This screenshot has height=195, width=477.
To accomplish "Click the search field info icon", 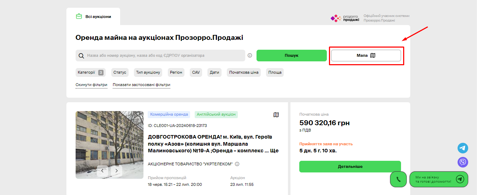I will (250, 55).
